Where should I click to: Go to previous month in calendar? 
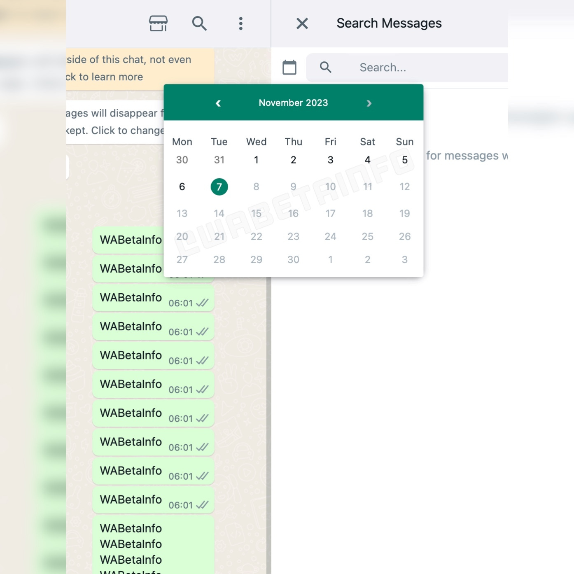coord(218,103)
